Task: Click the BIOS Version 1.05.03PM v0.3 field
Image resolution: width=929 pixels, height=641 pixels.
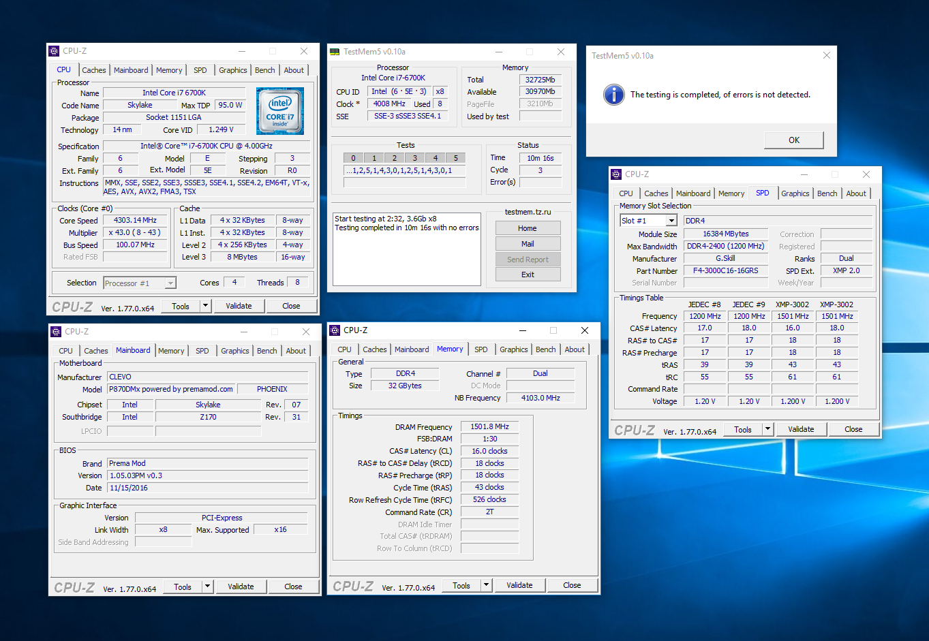Action: coord(208,475)
